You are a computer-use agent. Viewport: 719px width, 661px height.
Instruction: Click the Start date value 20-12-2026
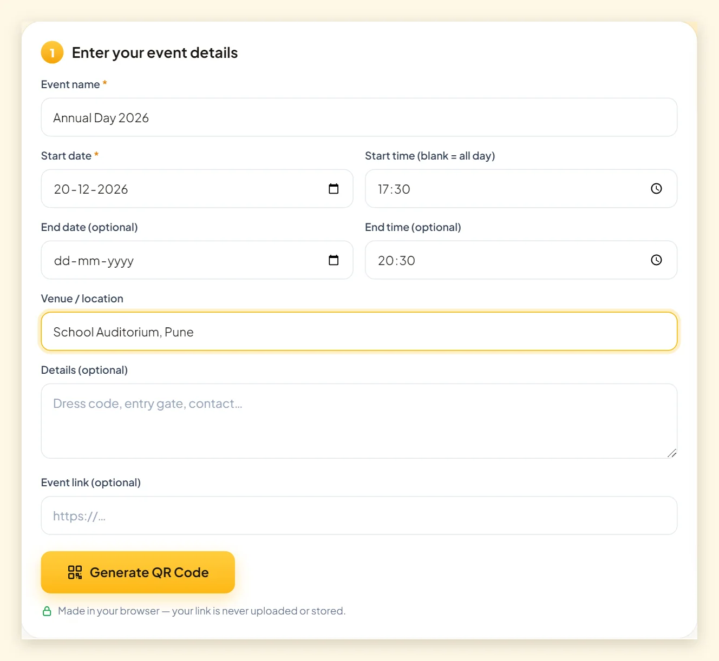point(91,189)
